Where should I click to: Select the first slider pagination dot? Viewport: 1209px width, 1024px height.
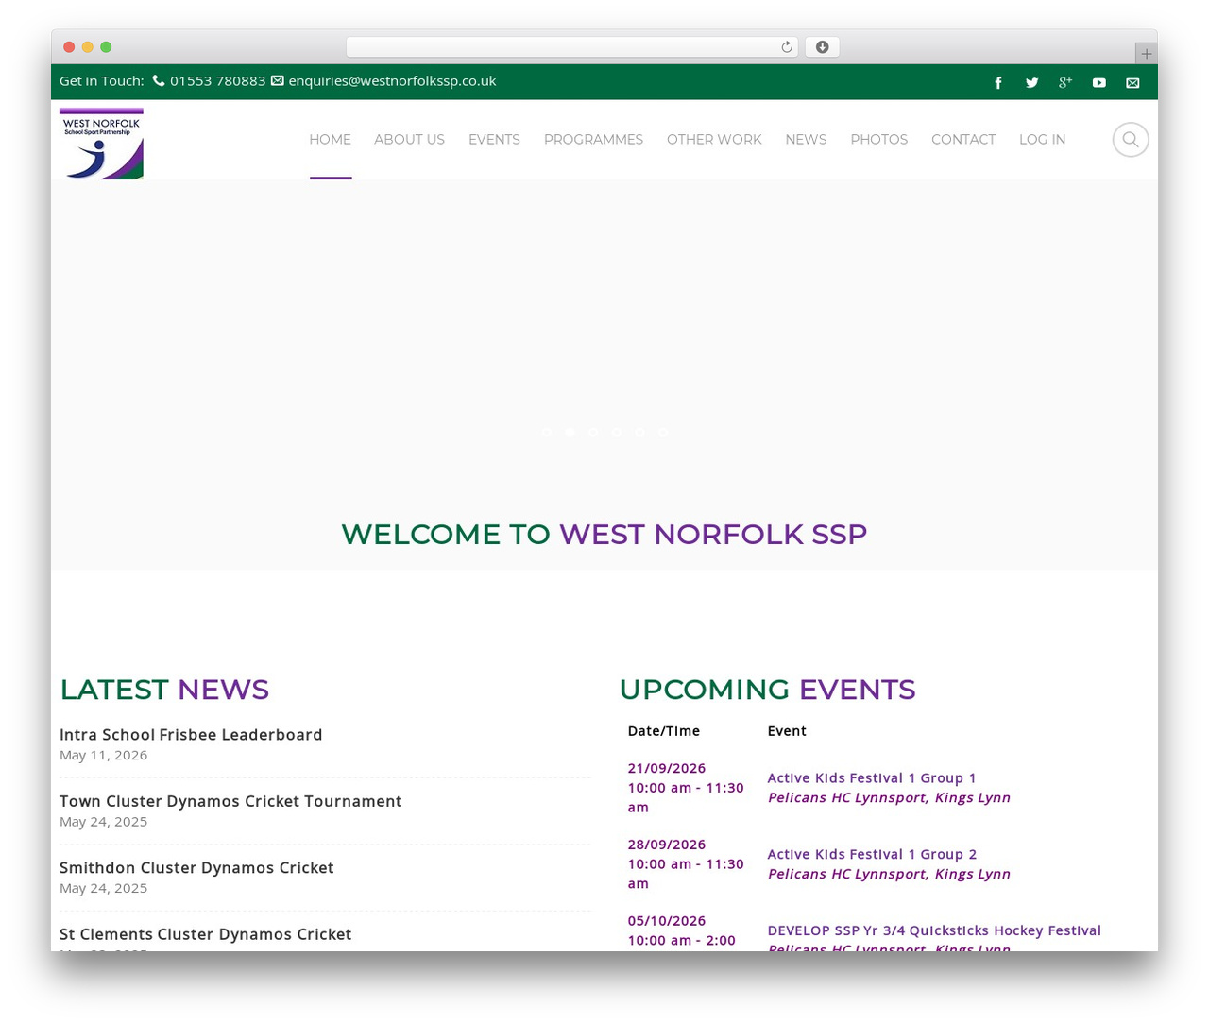click(x=547, y=433)
